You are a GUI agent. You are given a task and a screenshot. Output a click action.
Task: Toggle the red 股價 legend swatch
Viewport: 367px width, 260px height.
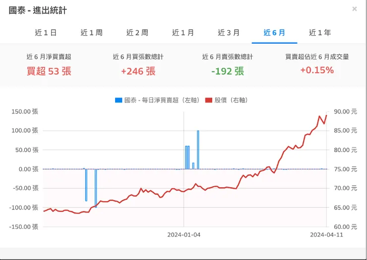pos(208,101)
